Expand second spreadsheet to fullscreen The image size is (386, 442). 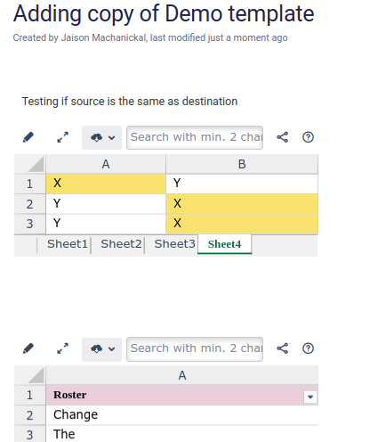62,348
